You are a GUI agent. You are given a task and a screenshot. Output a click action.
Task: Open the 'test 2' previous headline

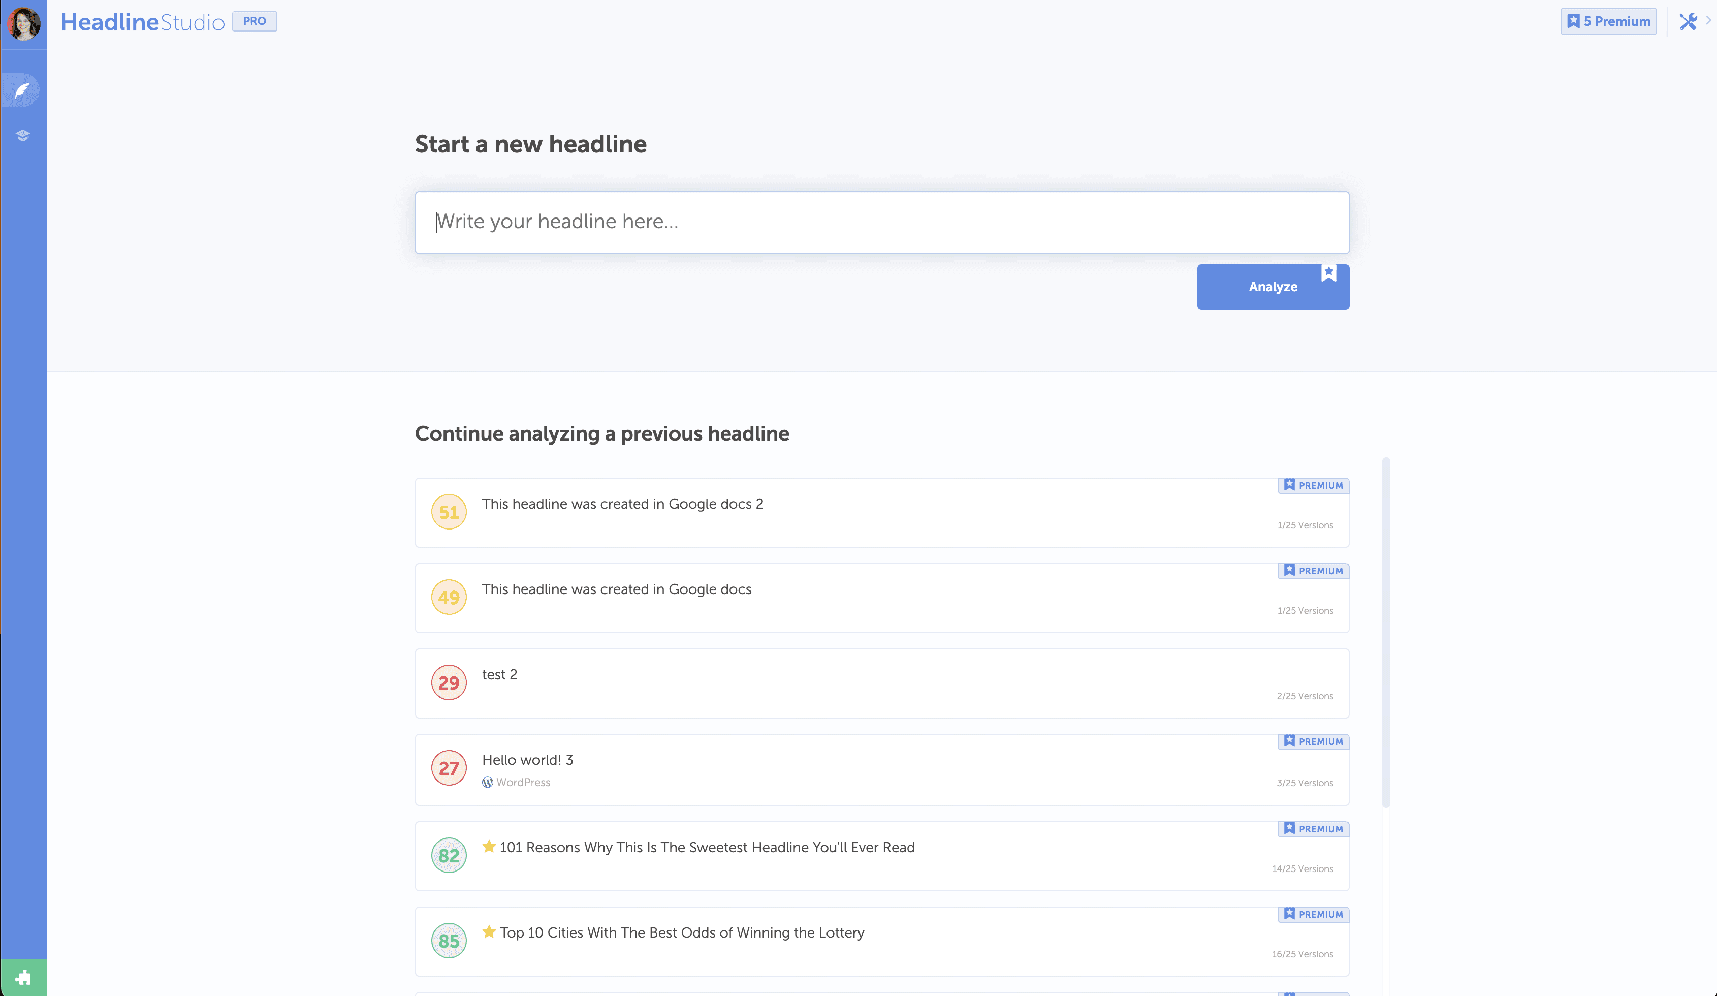tap(499, 674)
